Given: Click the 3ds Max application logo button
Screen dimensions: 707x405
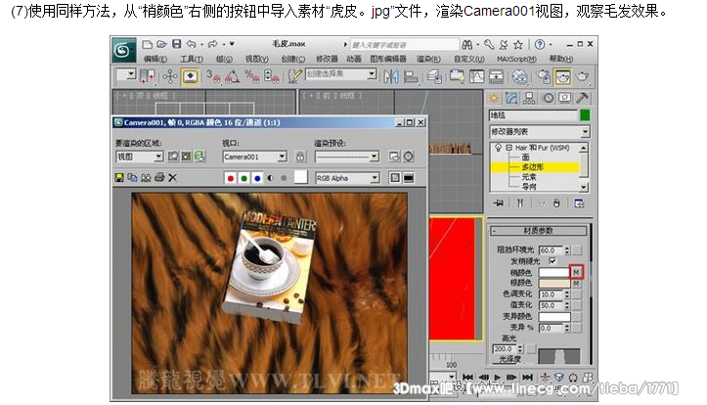Looking at the screenshot, I should [x=123, y=50].
